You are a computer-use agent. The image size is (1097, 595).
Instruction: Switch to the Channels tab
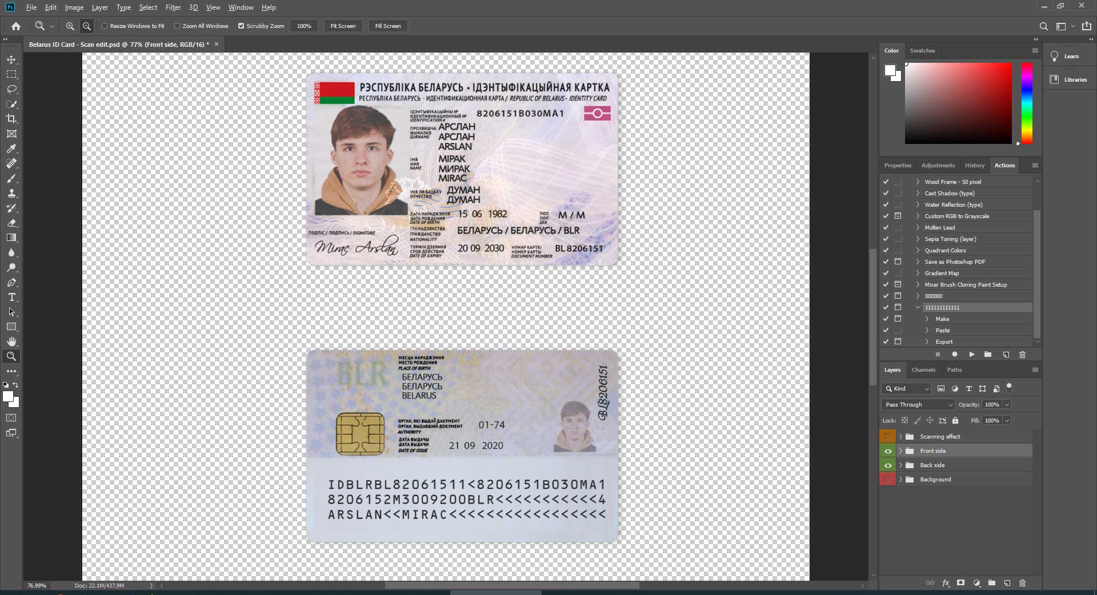click(923, 369)
